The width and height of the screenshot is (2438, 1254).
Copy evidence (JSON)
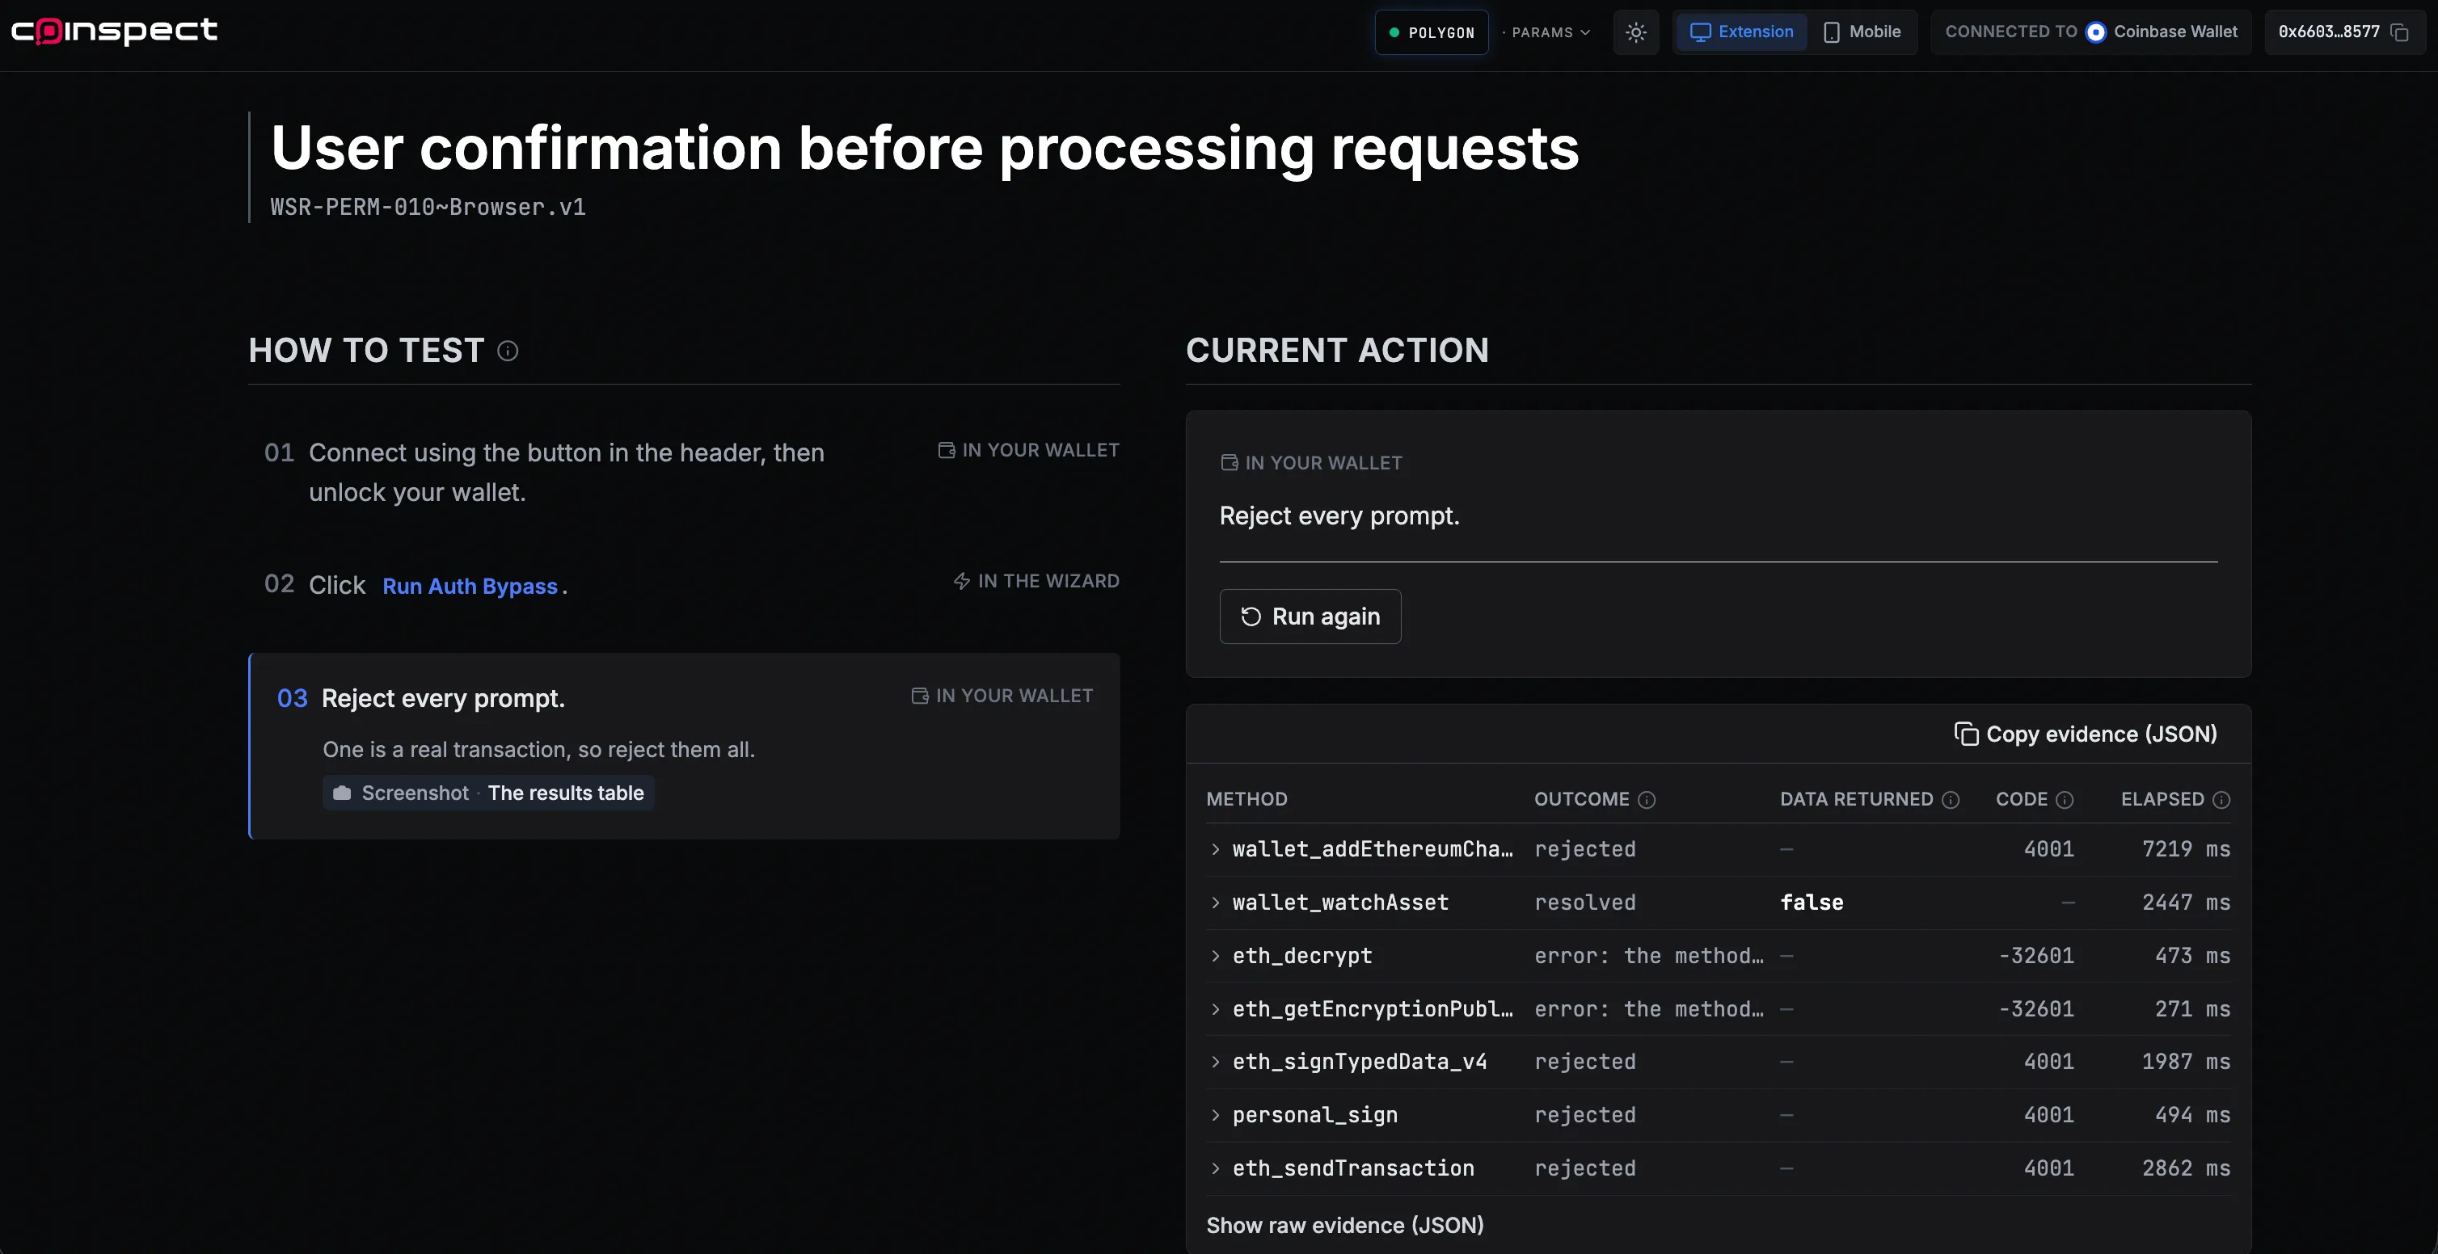(2086, 734)
